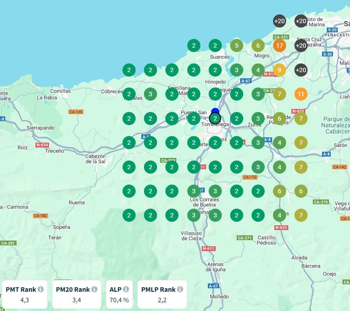The height and width of the screenshot is (311, 350).
Task: Click the CA-135 road shield
Action: coord(76,112)
